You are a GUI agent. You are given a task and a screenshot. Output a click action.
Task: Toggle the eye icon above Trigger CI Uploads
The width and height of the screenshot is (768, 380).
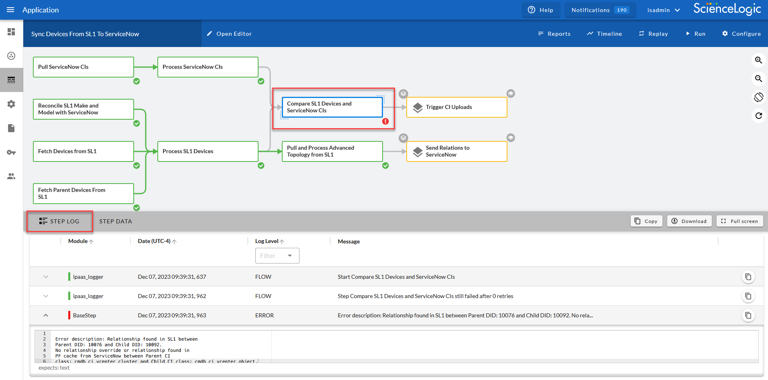(x=510, y=94)
